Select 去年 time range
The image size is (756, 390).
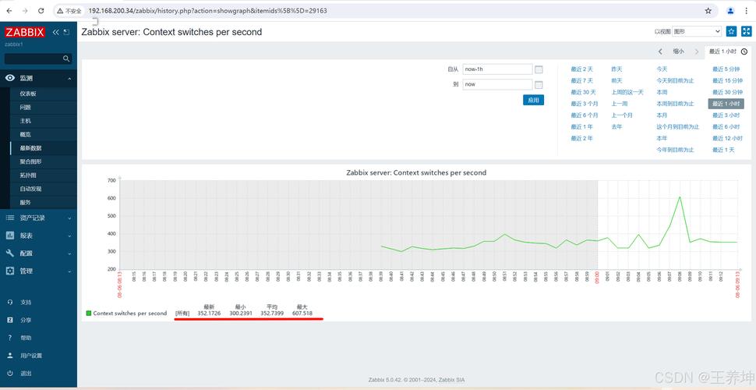[x=616, y=127]
